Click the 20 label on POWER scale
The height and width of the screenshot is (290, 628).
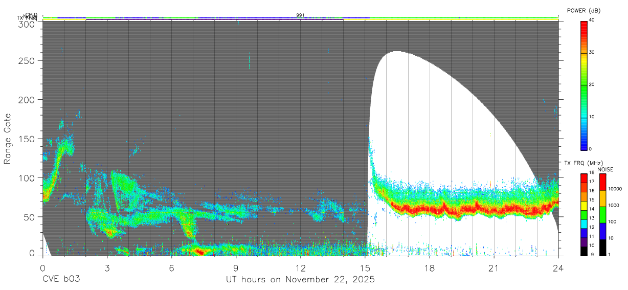pos(592,84)
